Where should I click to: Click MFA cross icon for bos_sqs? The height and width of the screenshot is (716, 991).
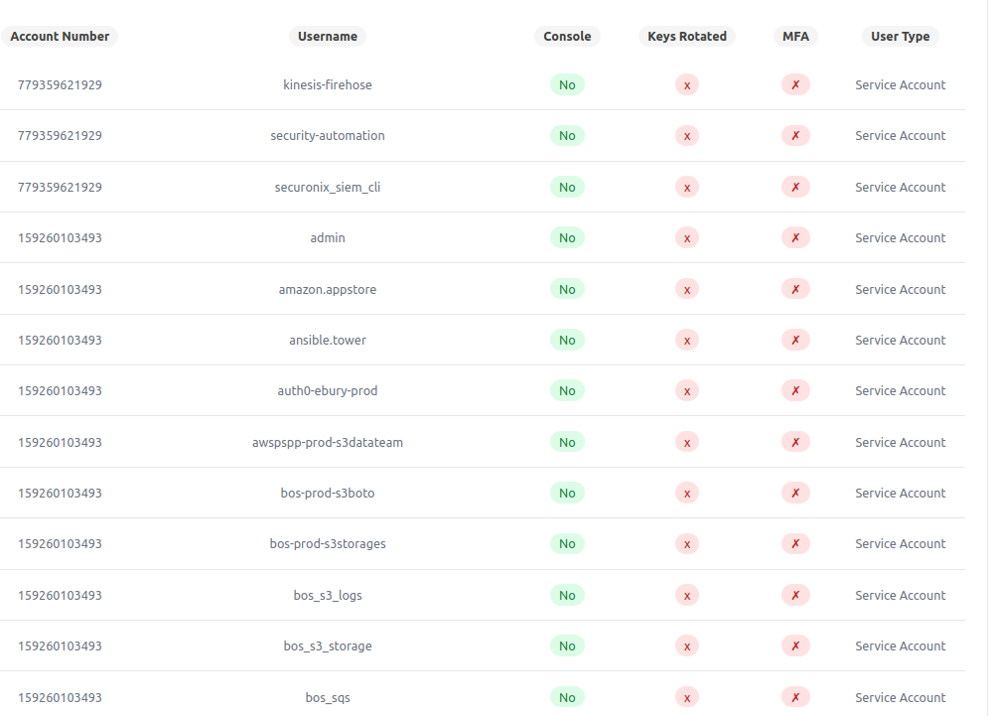(x=795, y=698)
